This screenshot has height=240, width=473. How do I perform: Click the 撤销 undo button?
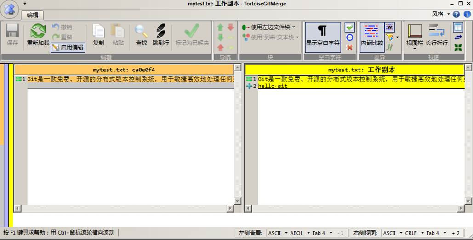pos(62,27)
